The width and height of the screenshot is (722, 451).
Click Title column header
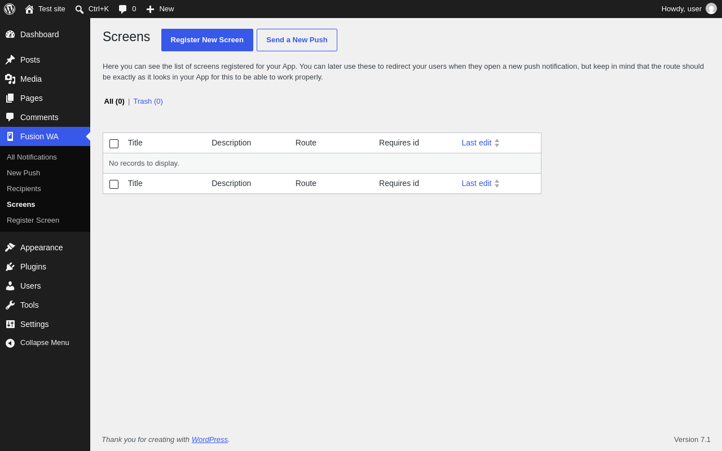coord(135,143)
